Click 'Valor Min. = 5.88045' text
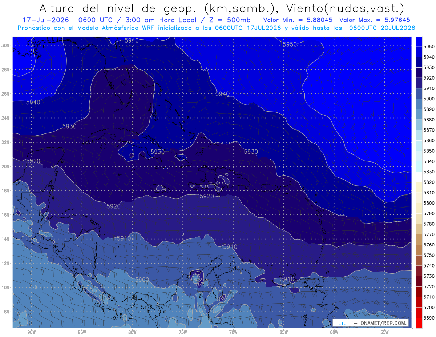This screenshot has width=436, height=337. coord(299,20)
